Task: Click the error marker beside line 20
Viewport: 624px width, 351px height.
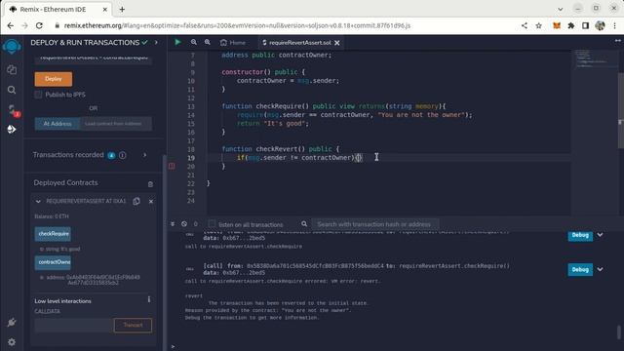Action: click(x=172, y=166)
